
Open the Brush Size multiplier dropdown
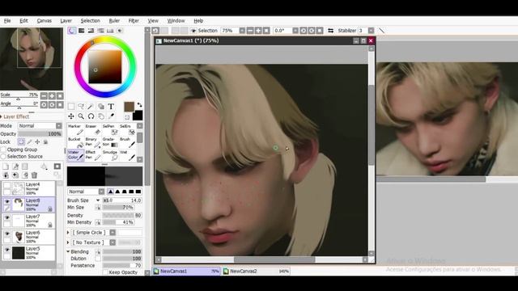tap(98, 200)
